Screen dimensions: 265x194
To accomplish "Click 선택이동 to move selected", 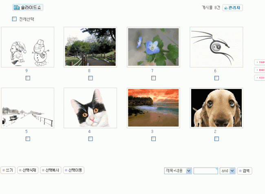I will tap(74, 170).
